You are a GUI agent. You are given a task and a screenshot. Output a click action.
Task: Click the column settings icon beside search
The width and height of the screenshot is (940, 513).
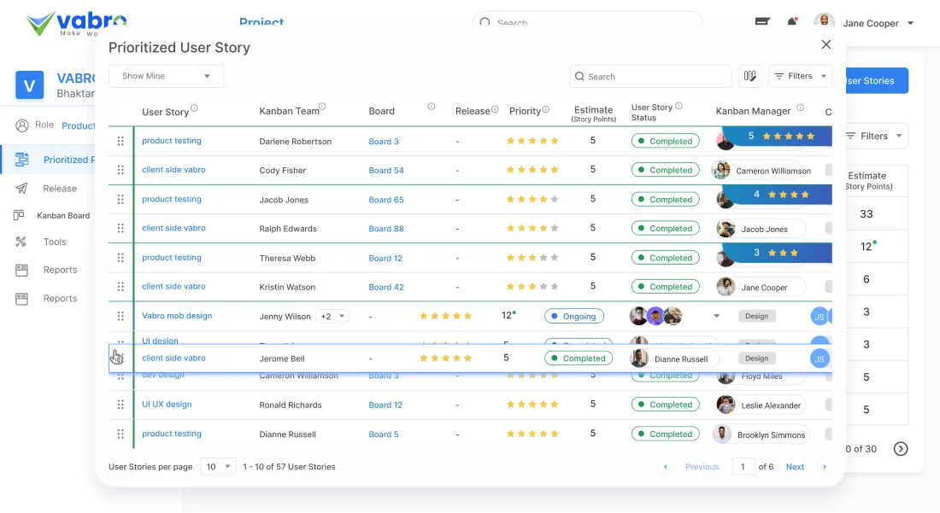(x=750, y=76)
